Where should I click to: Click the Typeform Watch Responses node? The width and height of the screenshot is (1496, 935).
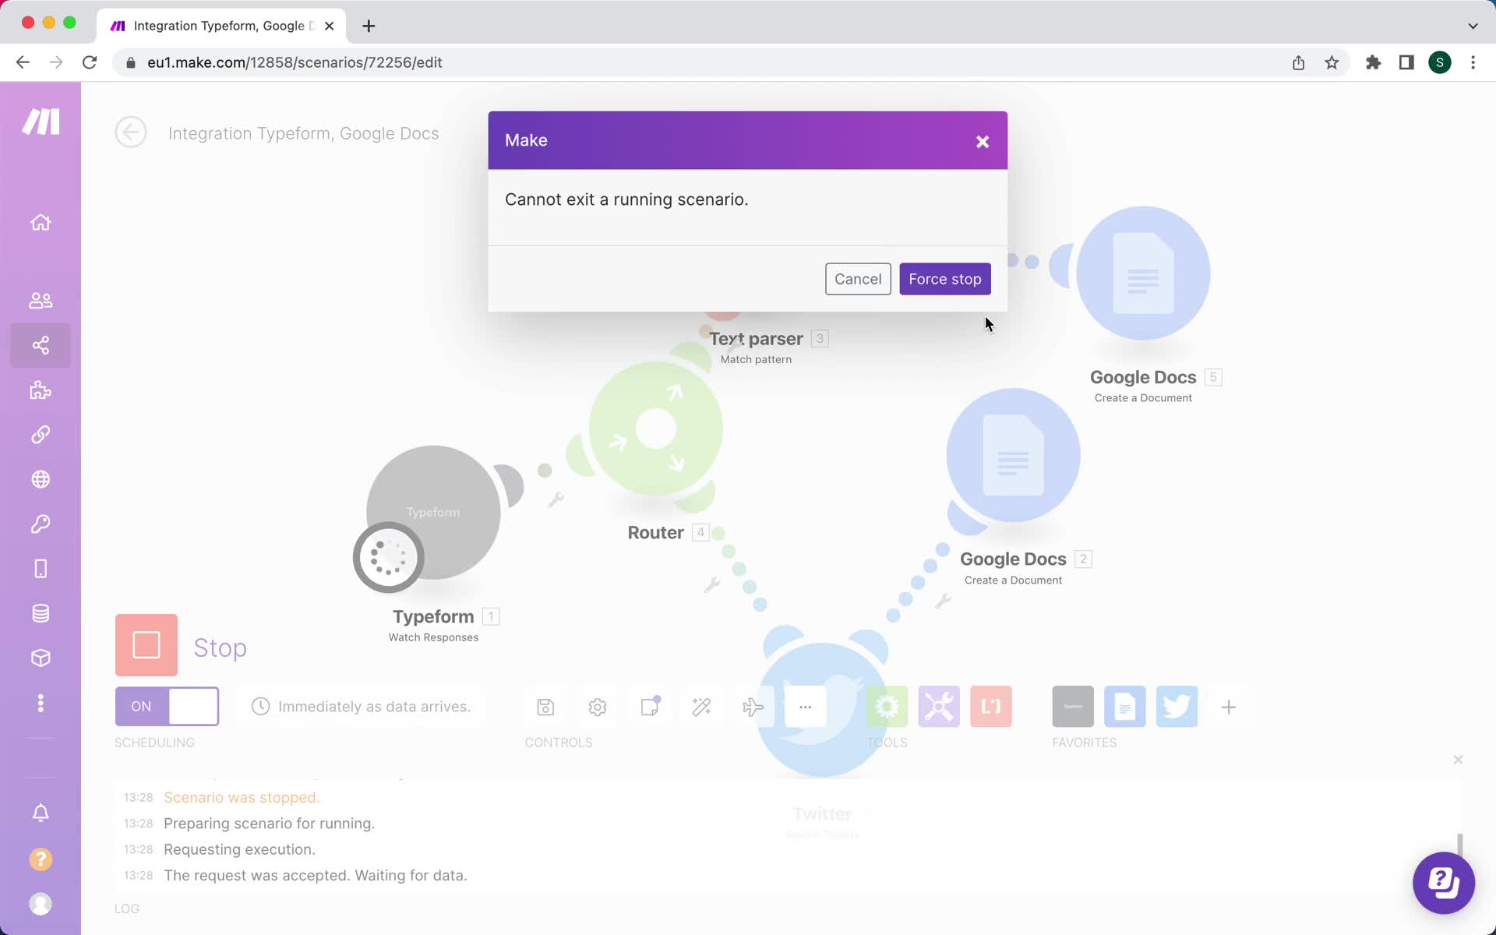pyautogui.click(x=433, y=512)
